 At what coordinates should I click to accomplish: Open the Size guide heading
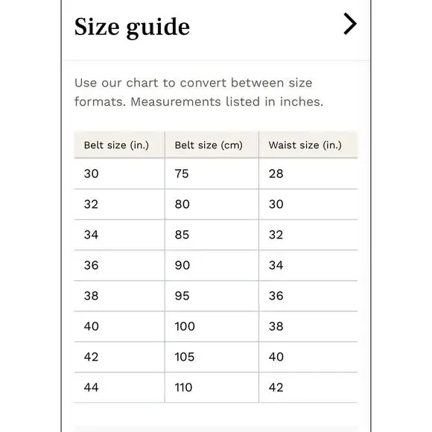(x=132, y=27)
